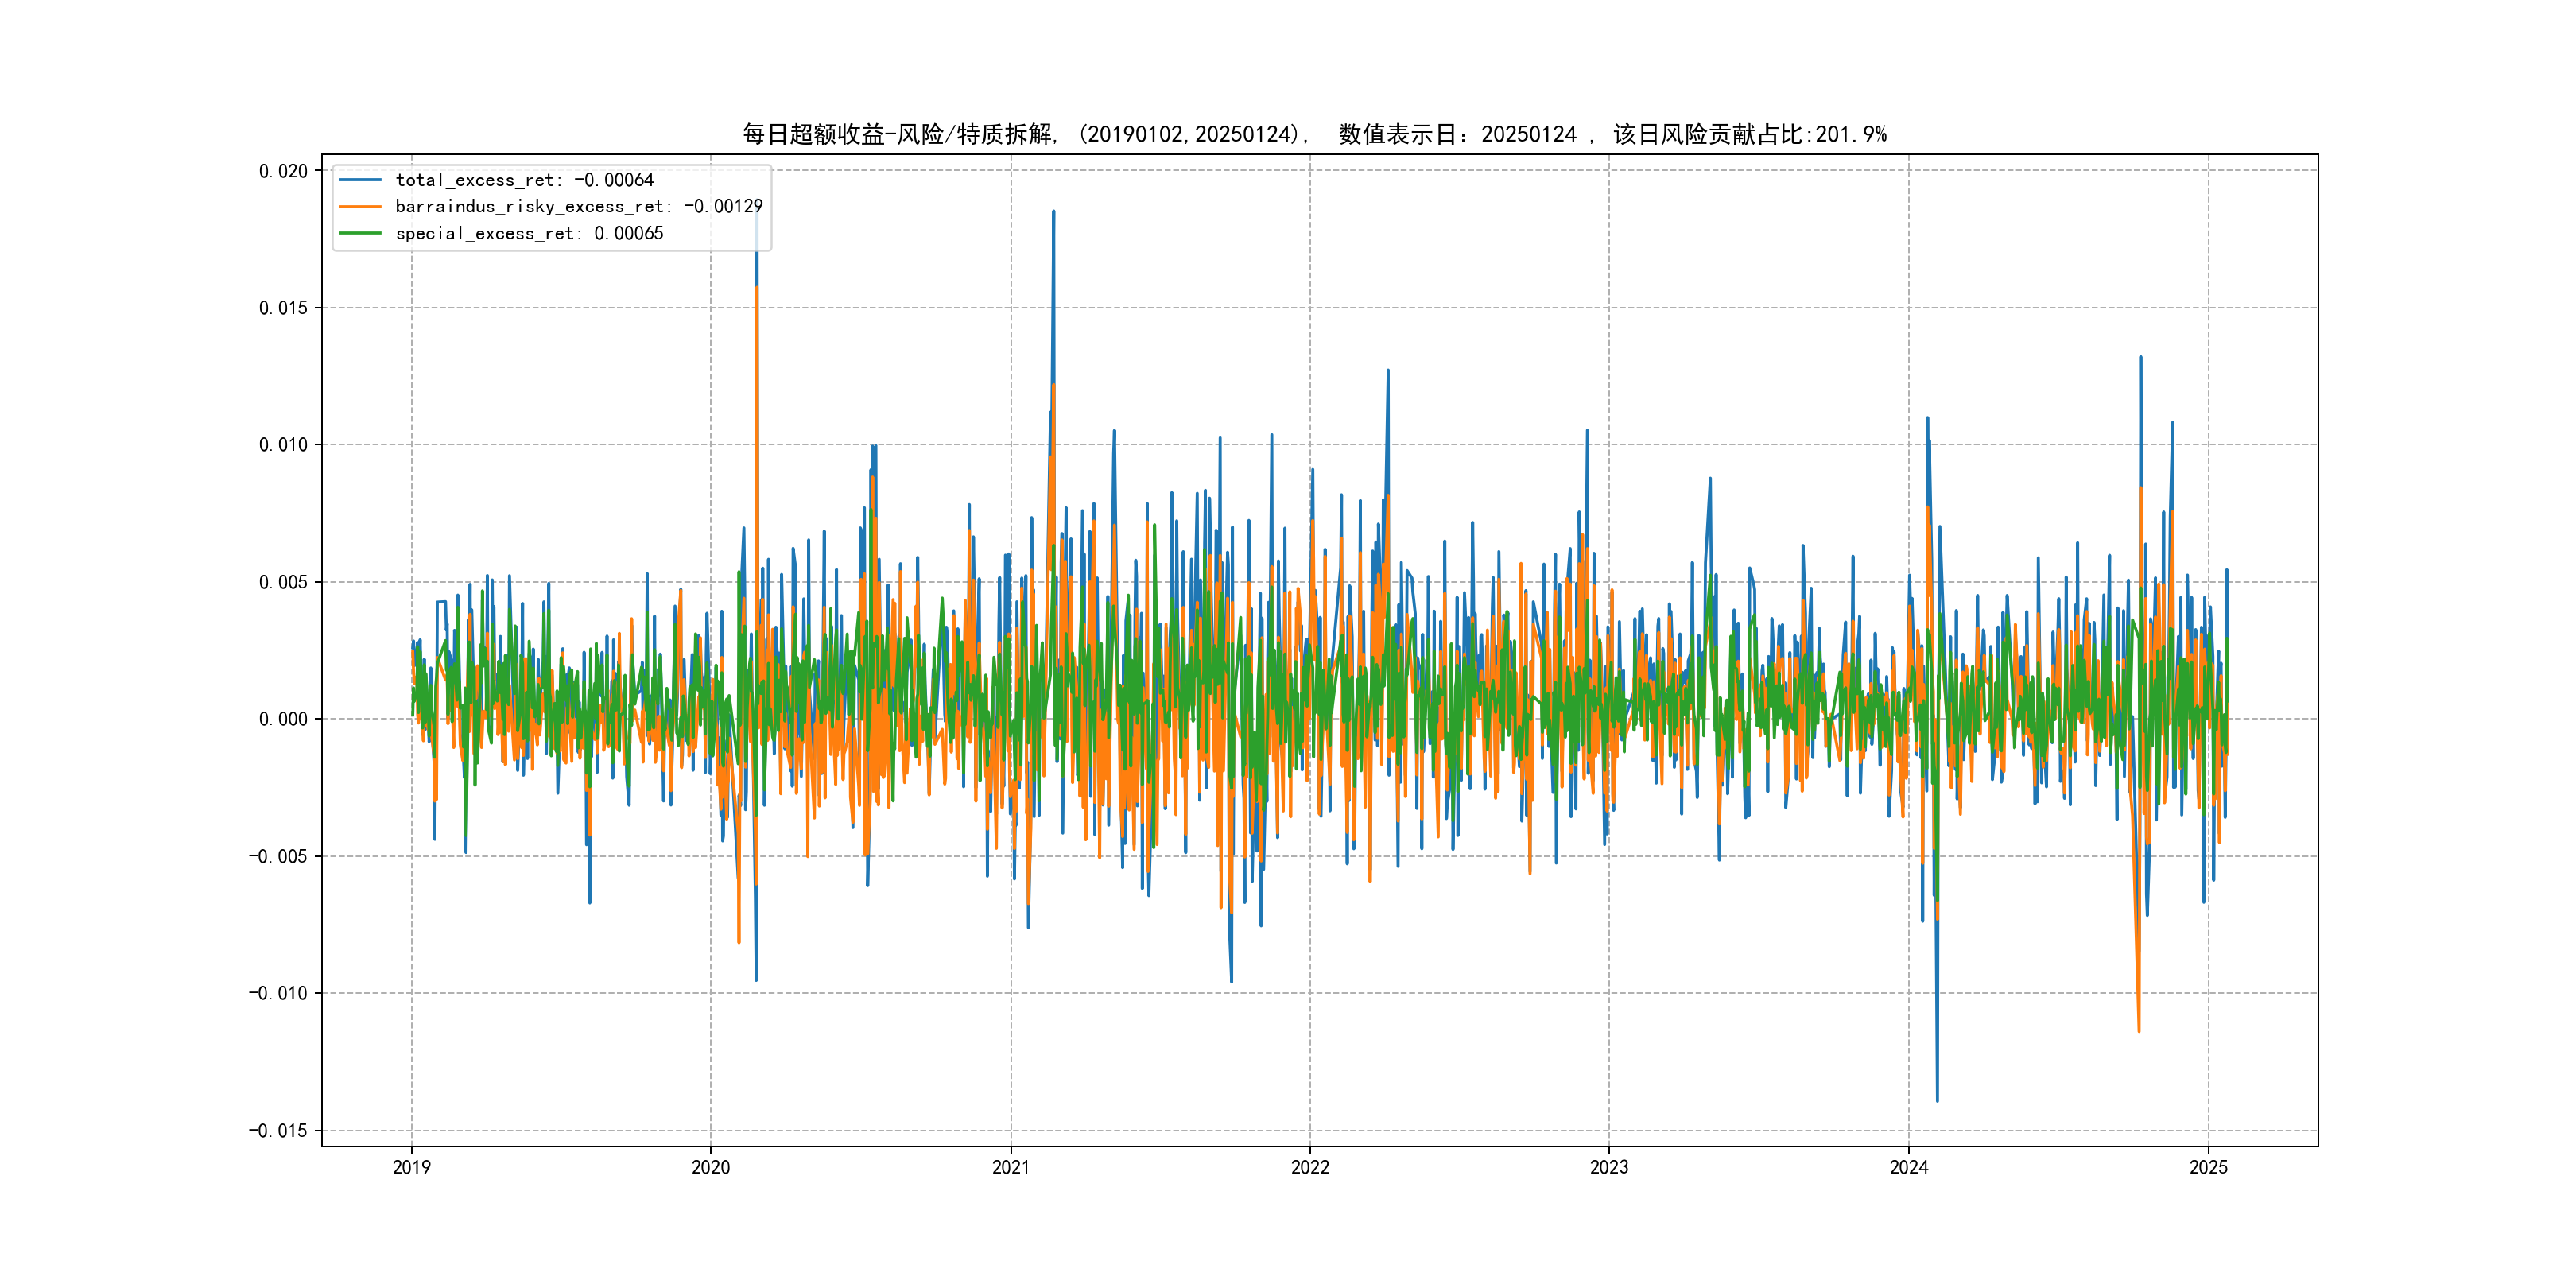Click the 2023 x-axis tick label
Viewport: 2576px width, 1288px height.
tap(1609, 1167)
